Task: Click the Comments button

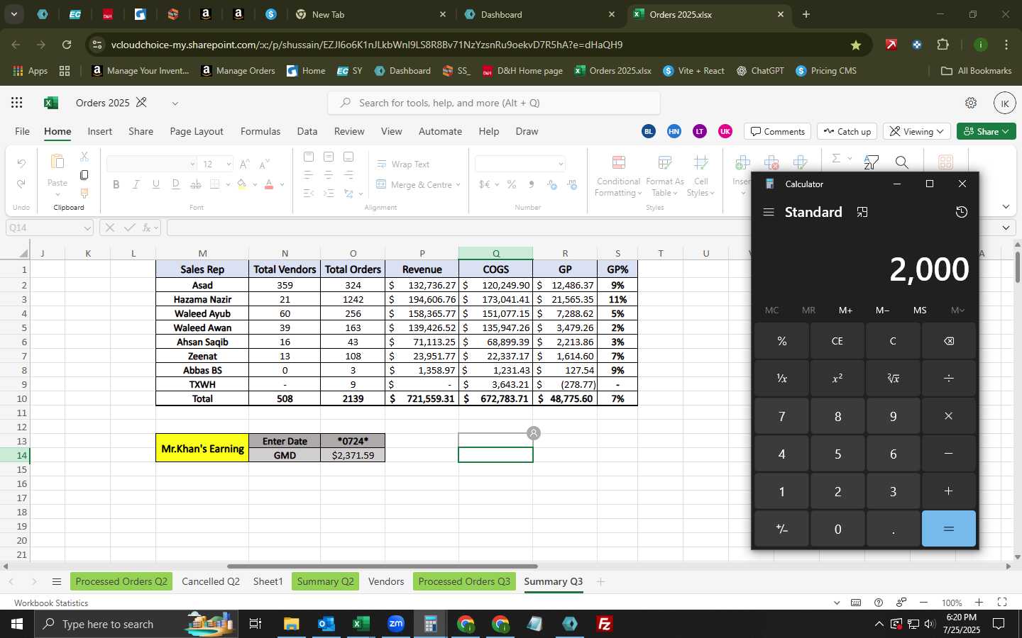Action: 778,131
